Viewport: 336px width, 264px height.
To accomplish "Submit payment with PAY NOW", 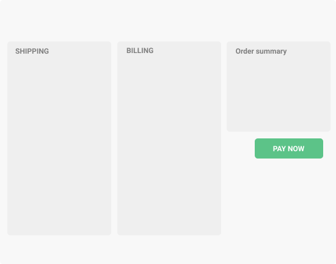I will coord(289,149).
